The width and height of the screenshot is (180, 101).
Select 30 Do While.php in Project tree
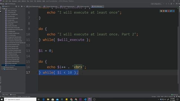(10, 65)
